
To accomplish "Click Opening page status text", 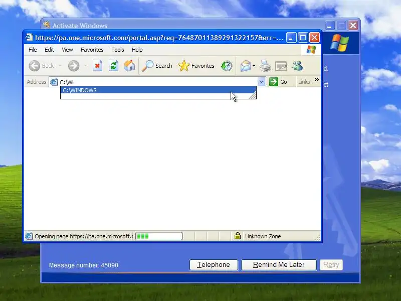I will pyautogui.click(x=84, y=236).
